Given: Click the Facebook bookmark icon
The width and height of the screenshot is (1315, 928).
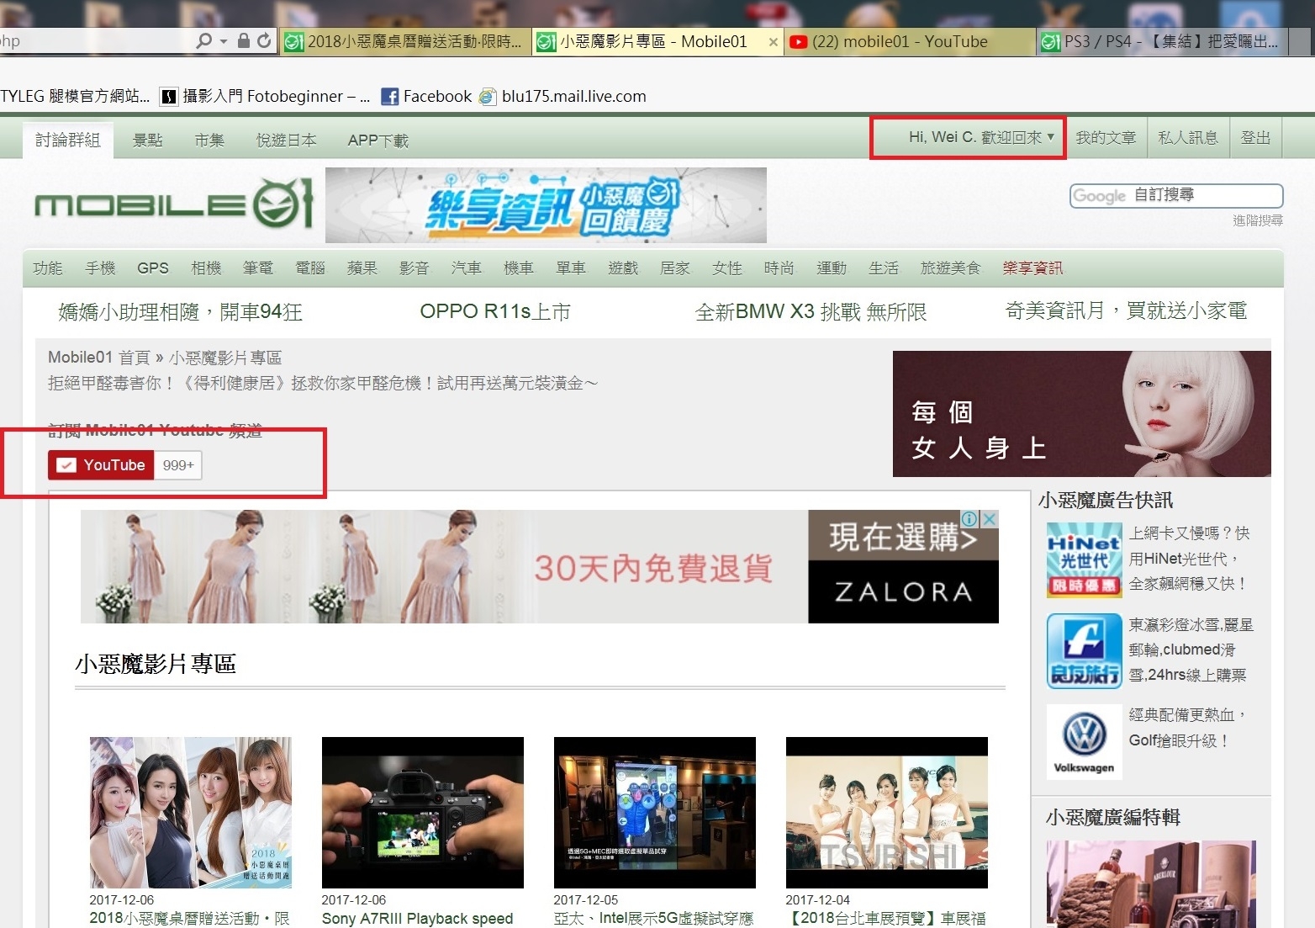Looking at the screenshot, I should [x=389, y=97].
